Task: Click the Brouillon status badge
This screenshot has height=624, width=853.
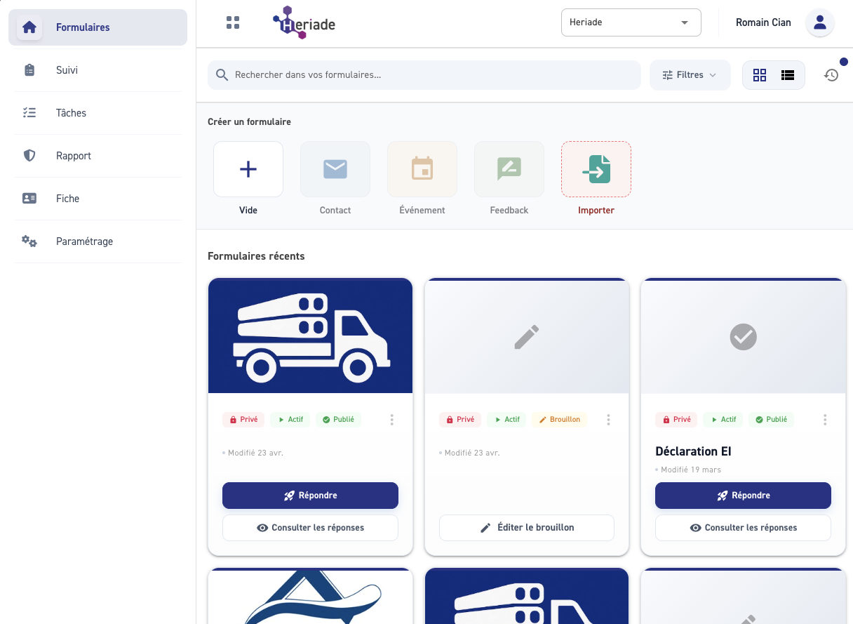Action: (x=560, y=420)
